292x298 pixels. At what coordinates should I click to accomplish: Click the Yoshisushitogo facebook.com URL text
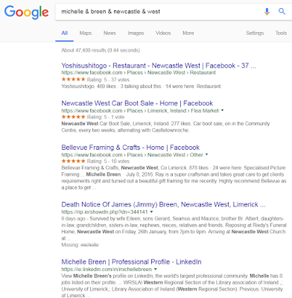point(139,72)
